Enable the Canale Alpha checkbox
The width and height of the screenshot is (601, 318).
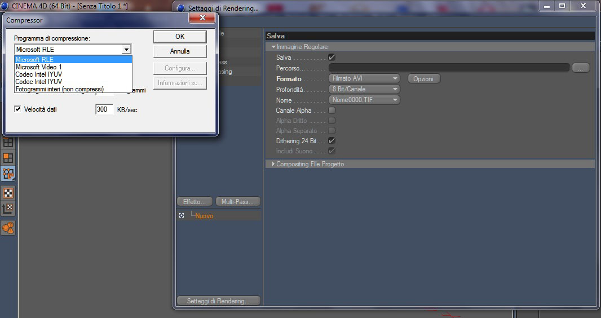point(332,111)
